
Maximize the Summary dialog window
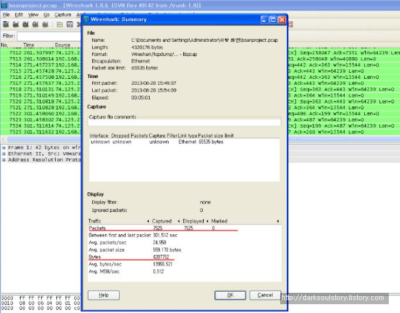(x=273, y=19)
